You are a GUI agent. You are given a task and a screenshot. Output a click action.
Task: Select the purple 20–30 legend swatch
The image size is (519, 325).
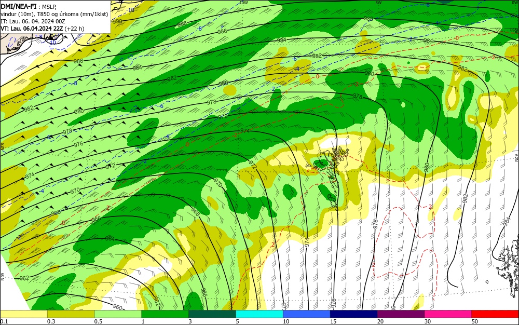click(x=401, y=314)
